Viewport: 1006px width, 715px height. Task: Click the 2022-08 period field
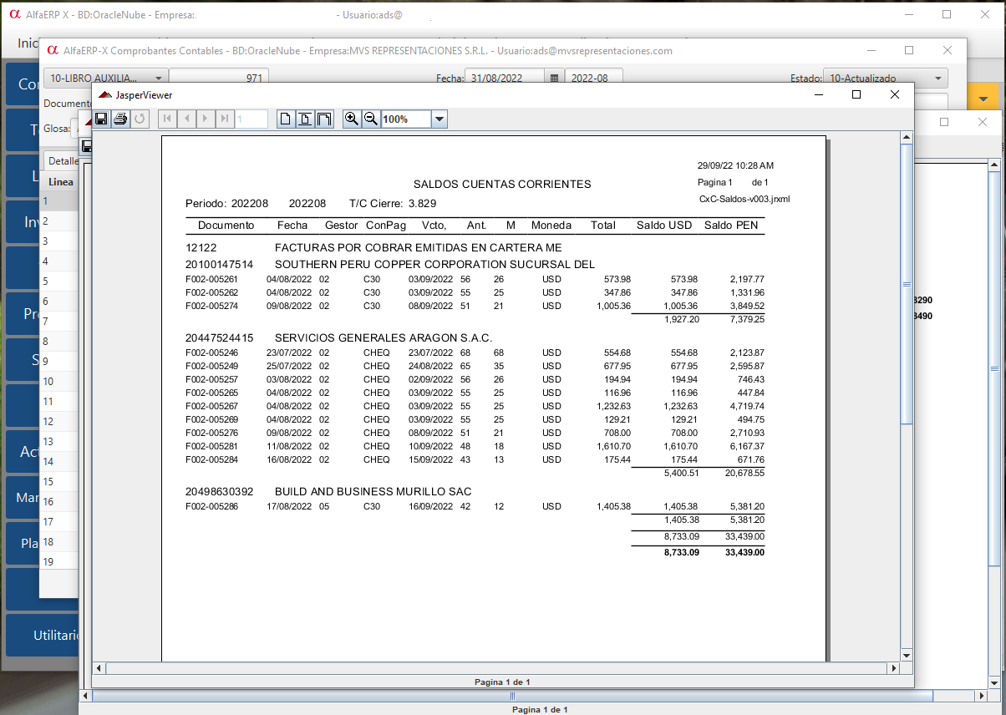(593, 79)
